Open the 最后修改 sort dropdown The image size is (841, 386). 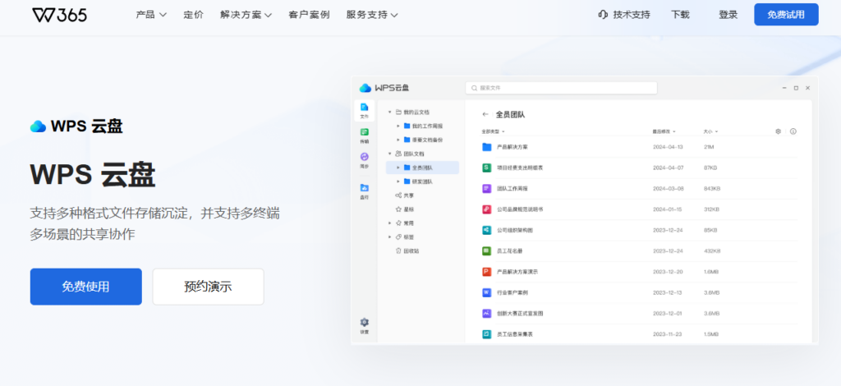pos(664,131)
